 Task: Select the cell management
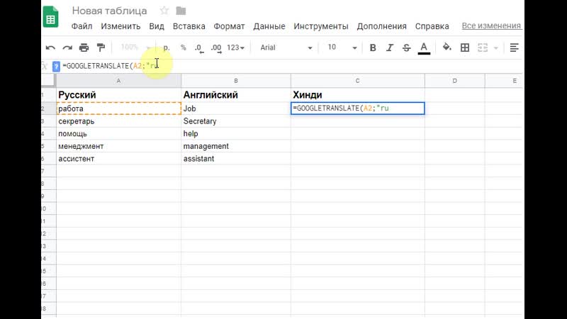pyautogui.click(x=236, y=146)
